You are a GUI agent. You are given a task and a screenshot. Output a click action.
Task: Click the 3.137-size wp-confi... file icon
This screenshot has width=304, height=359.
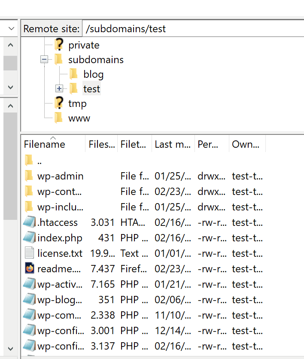30,346
